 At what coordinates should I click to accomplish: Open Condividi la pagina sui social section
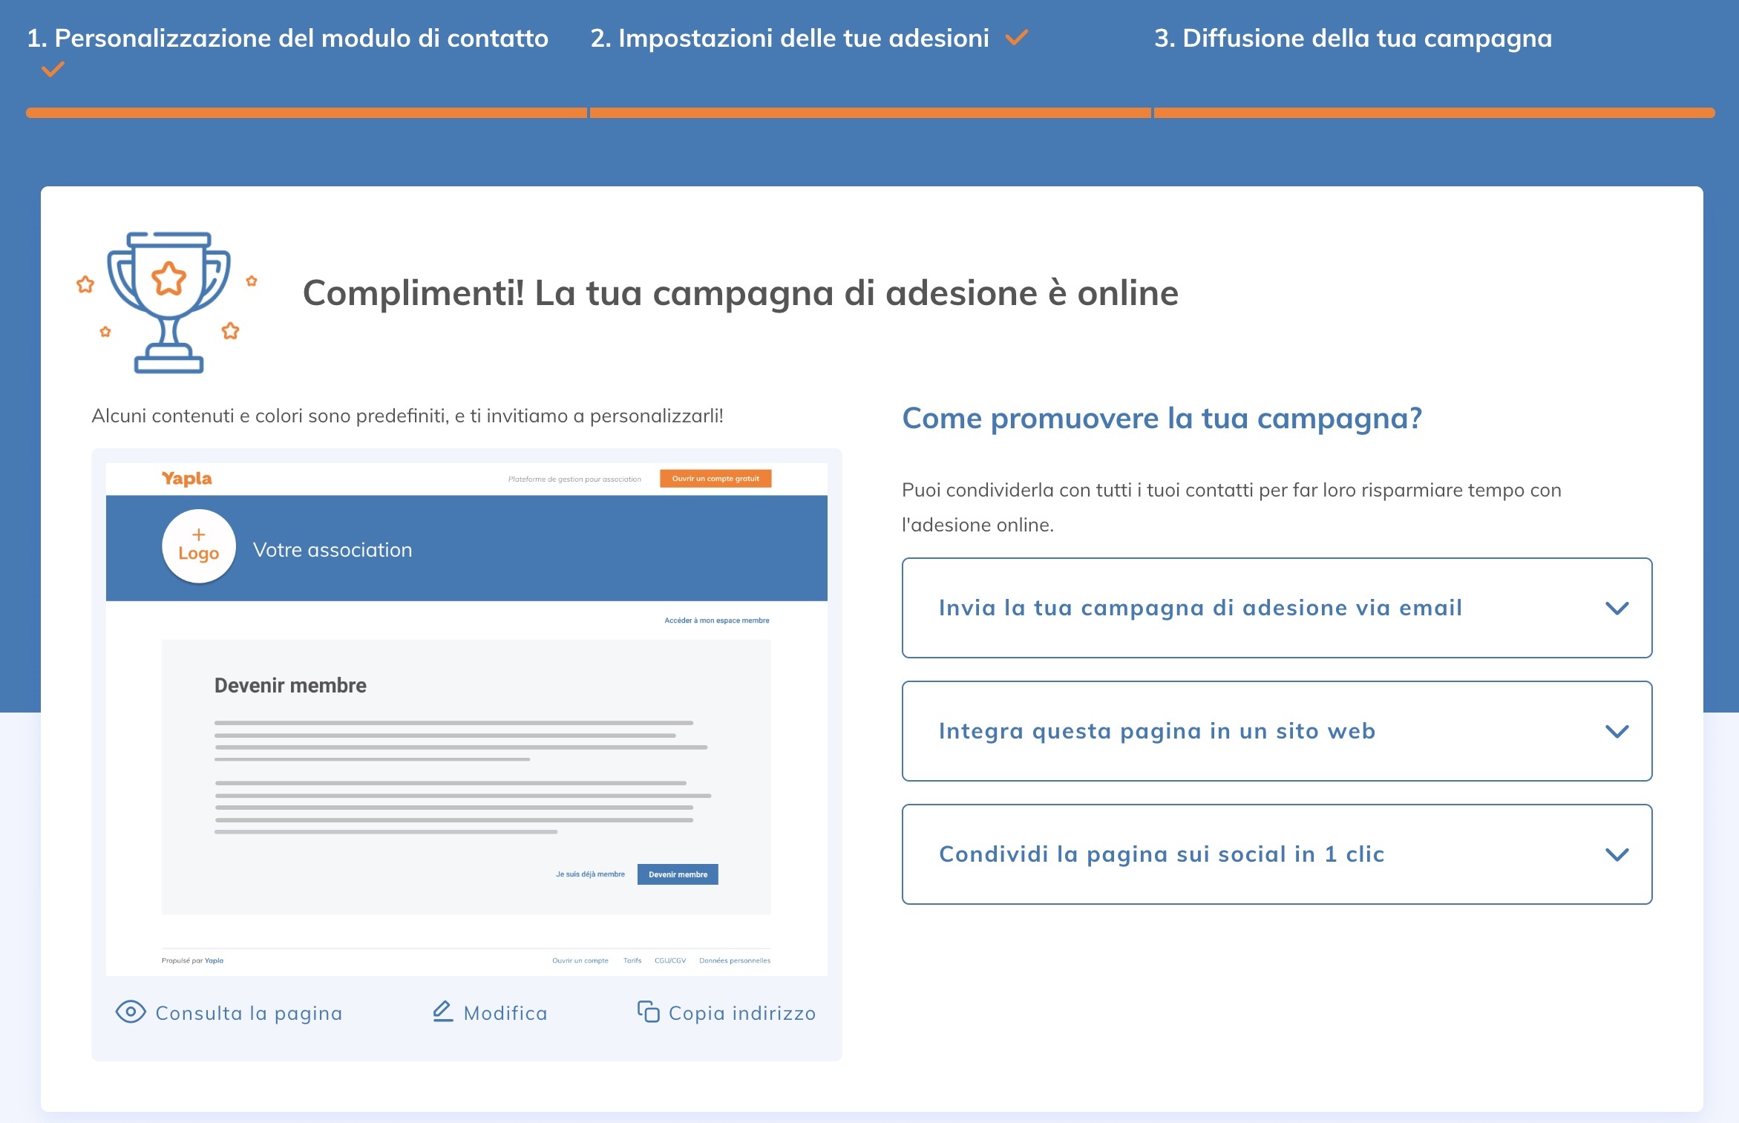1162,854
